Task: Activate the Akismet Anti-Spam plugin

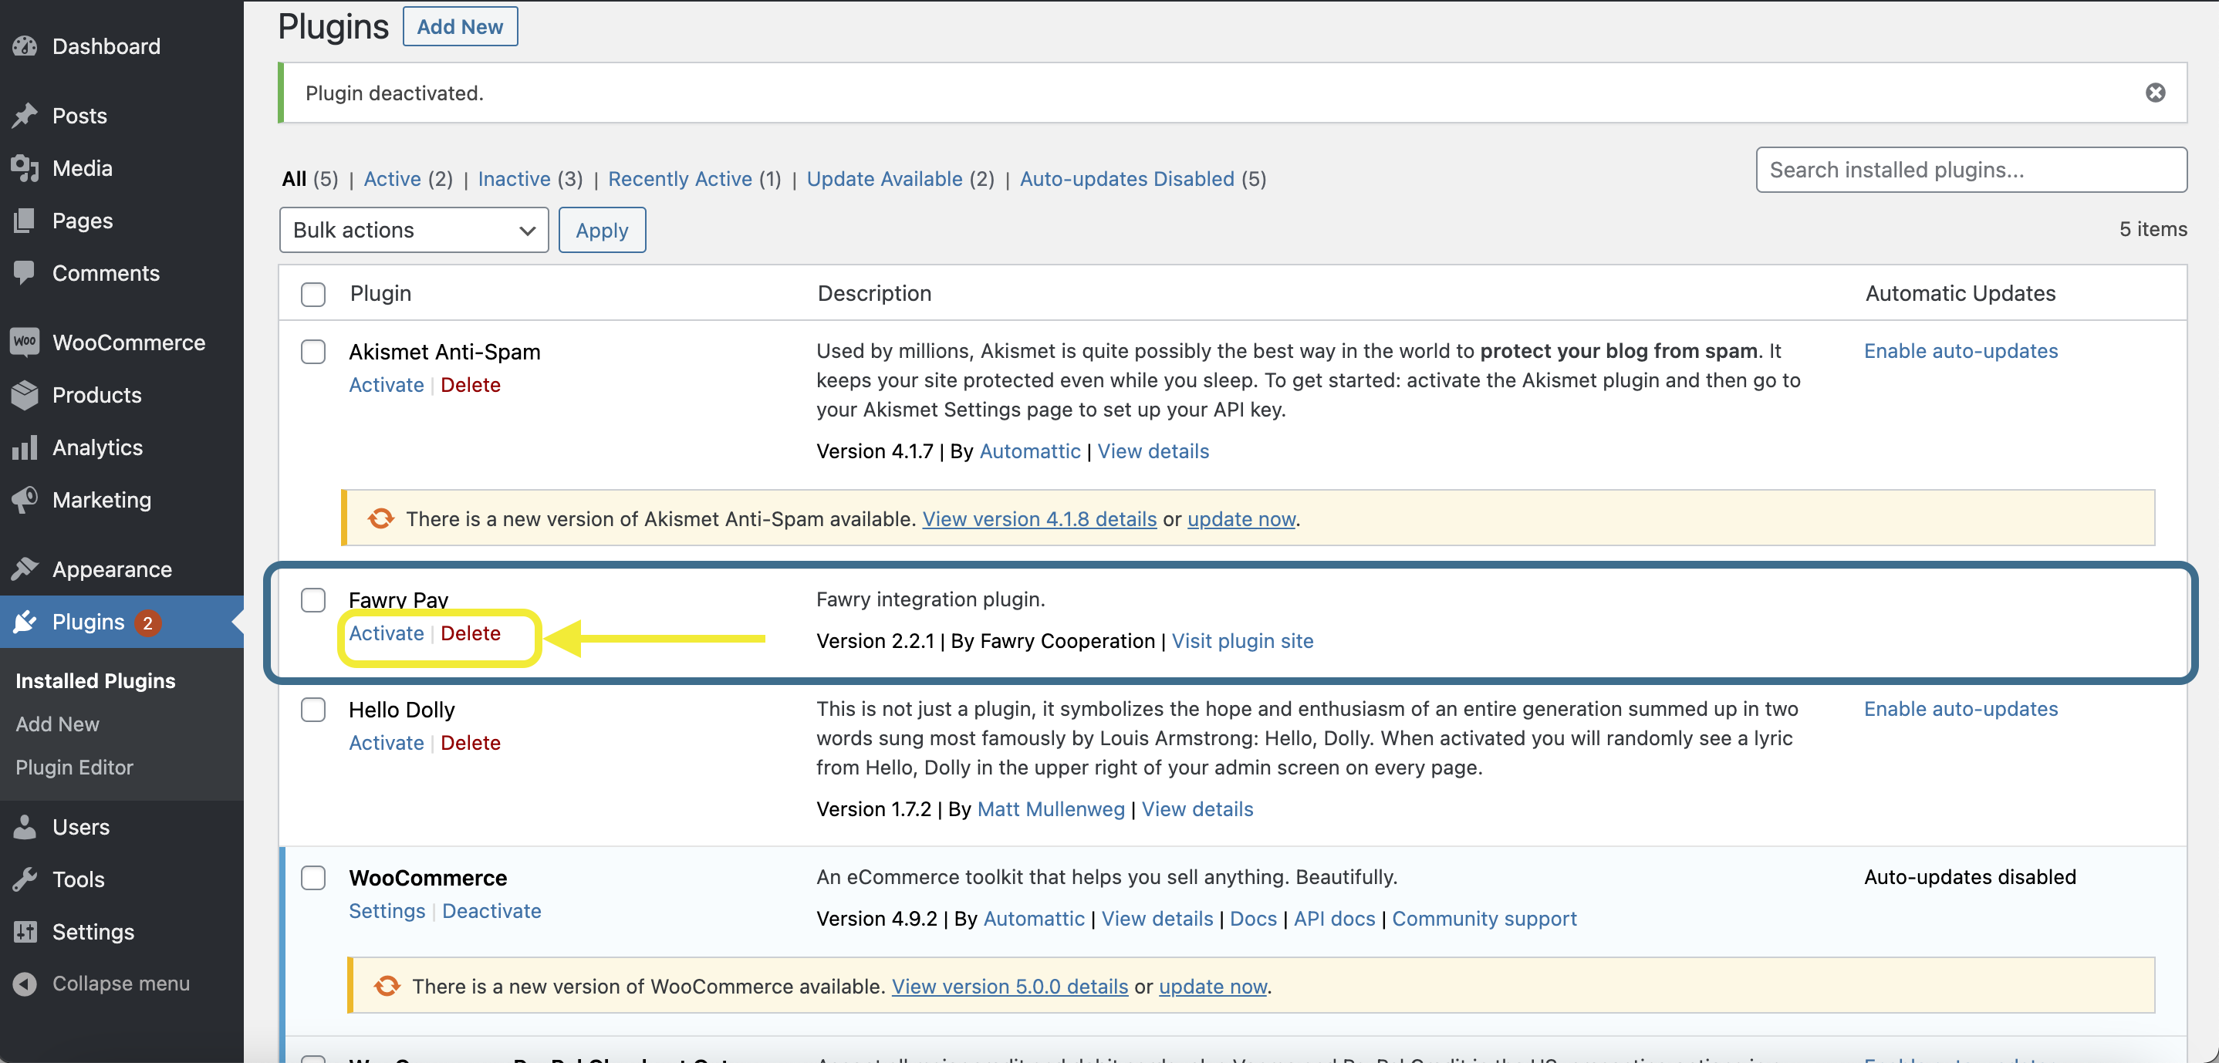Action: coord(386,384)
